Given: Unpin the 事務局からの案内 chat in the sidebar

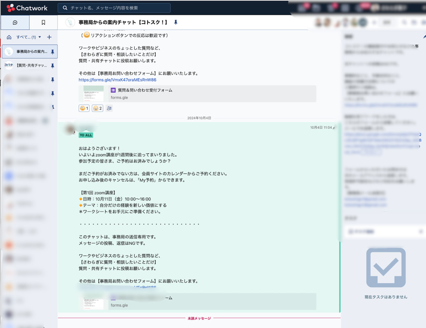Looking at the screenshot, I should (53, 52).
